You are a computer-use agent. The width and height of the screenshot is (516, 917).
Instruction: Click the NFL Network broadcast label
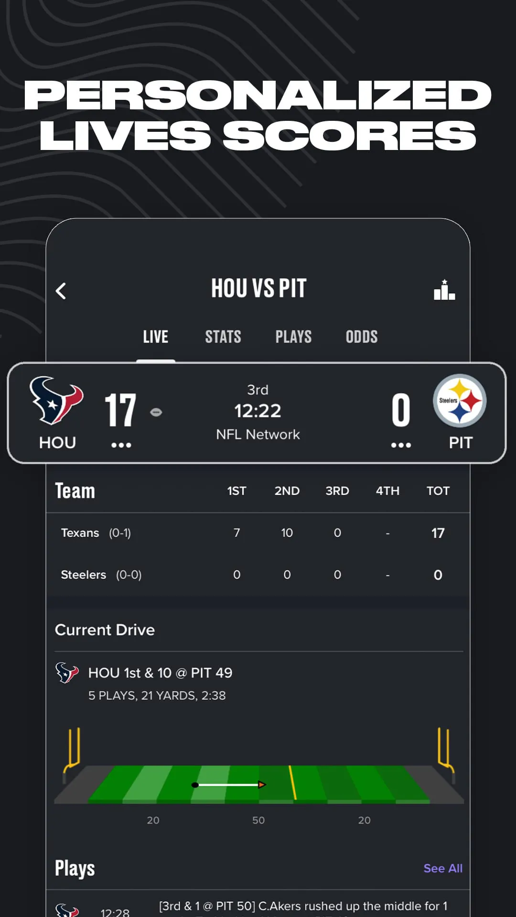point(258,434)
